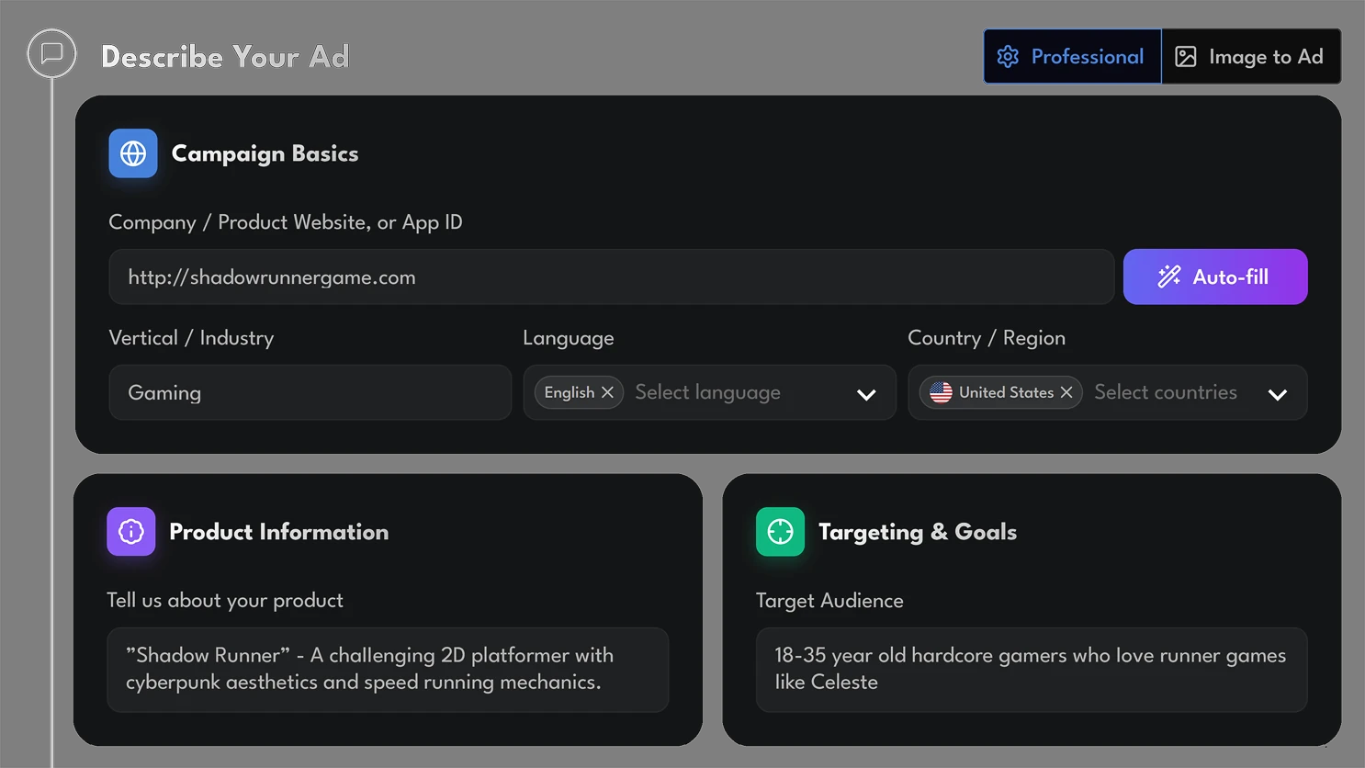This screenshot has width=1365, height=768.
Task: Click the chat bubble step icon
Action: 51,53
